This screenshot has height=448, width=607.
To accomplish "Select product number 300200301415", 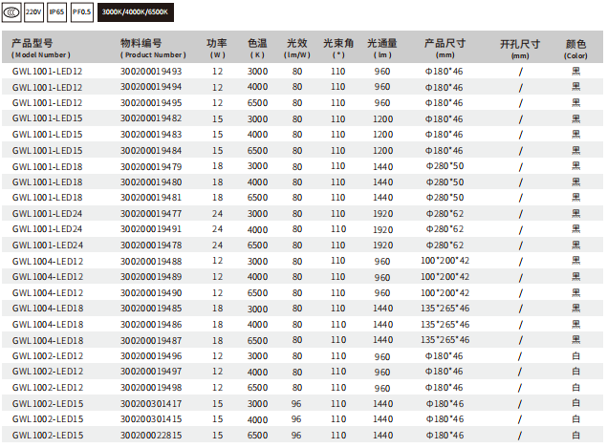I will tap(151, 419).
